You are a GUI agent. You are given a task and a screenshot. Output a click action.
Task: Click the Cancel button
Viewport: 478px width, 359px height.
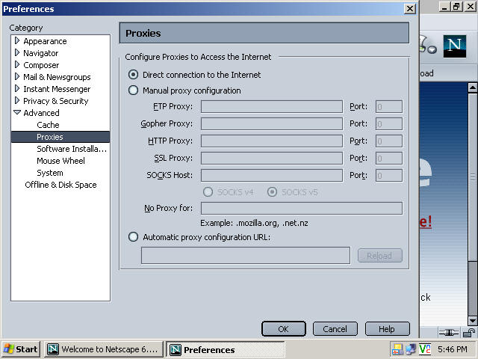point(335,329)
